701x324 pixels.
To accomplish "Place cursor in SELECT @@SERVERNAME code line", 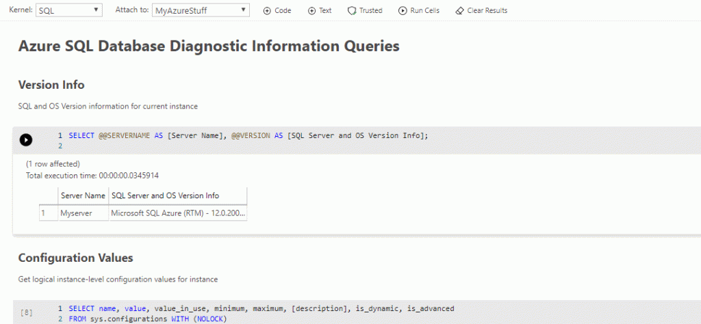I will 248,135.
